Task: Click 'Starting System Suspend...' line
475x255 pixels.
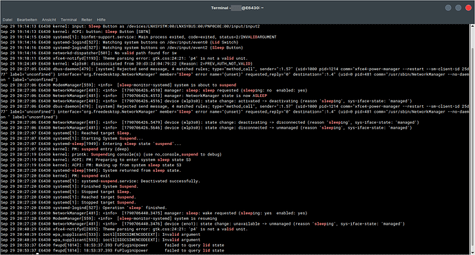Action: [72, 139]
